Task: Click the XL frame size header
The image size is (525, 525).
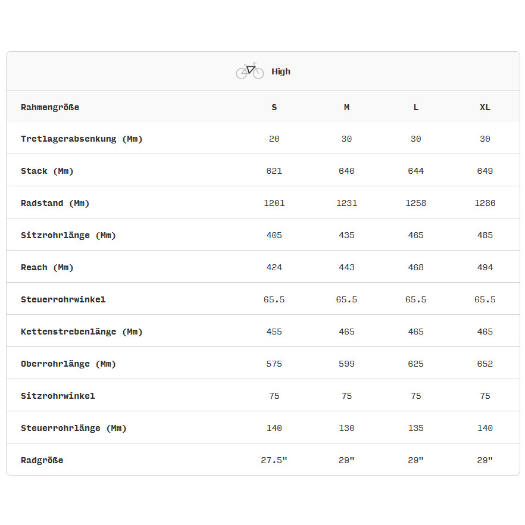Action: tap(485, 107)
